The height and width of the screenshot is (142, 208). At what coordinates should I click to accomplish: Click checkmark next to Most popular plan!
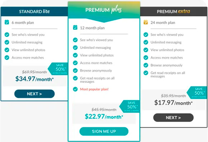pos(75,89)
